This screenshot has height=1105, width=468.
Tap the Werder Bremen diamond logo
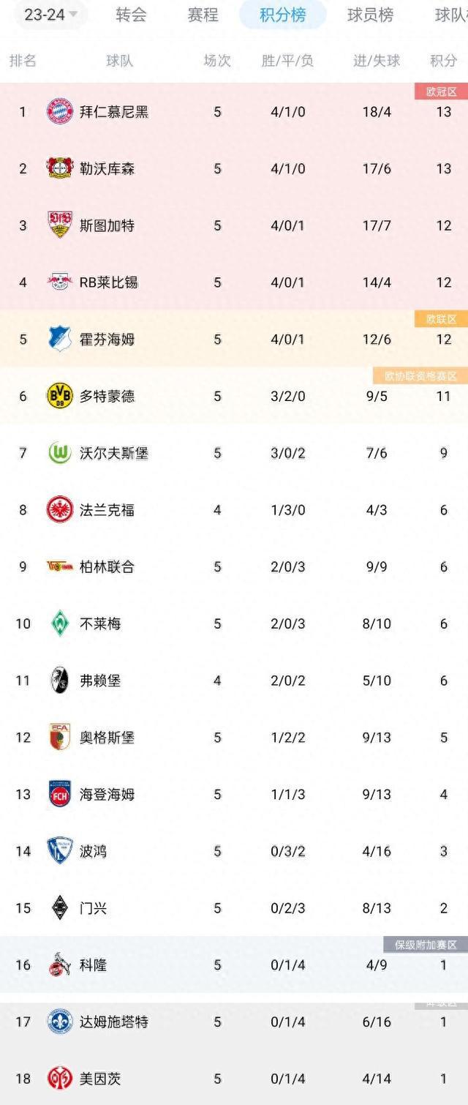[60, 623]
